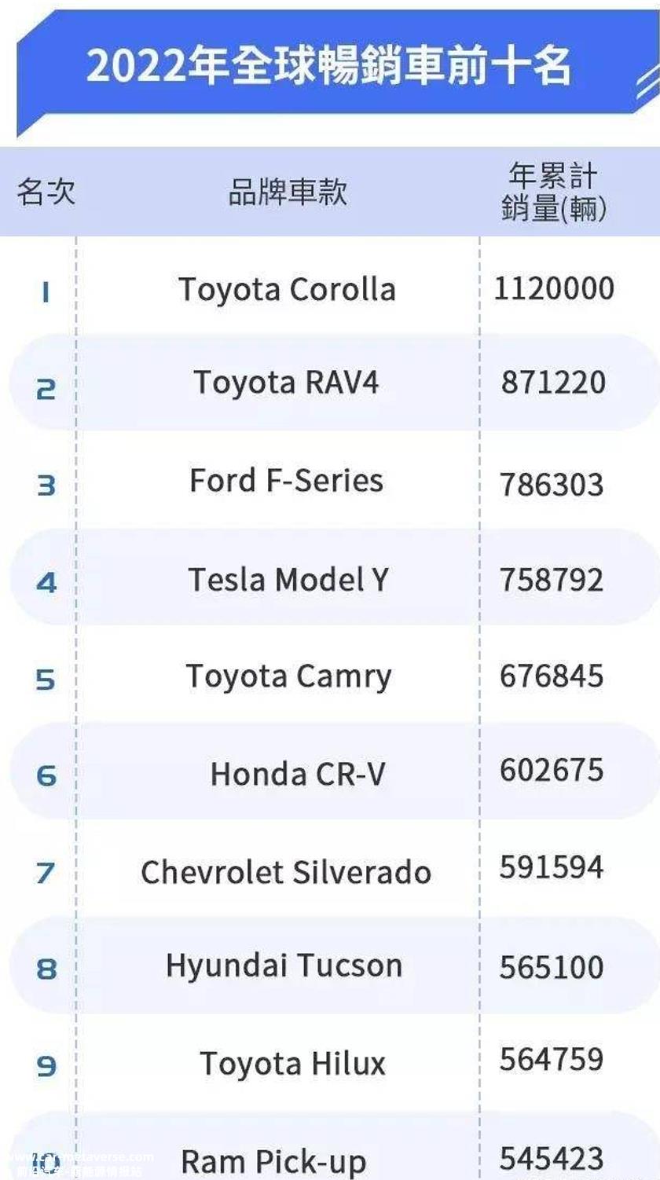Click Chevrolet Silverado model name
Viewport: 660px width, 1180px height.
tap(286, 872)
